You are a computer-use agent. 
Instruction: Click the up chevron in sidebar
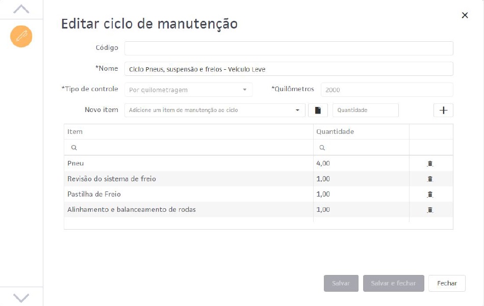21,9
